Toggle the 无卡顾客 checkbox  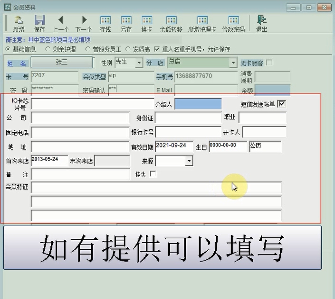point(269,63)
